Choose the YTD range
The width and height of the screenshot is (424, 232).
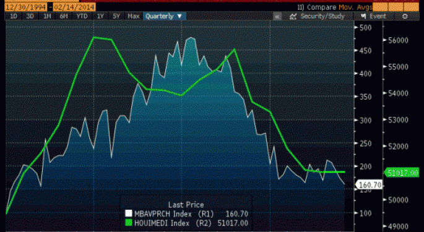pos(82,16)
